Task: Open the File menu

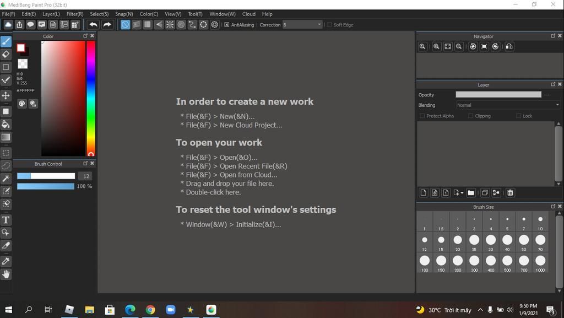Action: click(x=9, y=14)
